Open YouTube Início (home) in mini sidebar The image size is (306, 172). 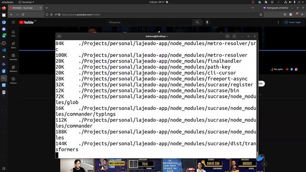tap(13, 33)
